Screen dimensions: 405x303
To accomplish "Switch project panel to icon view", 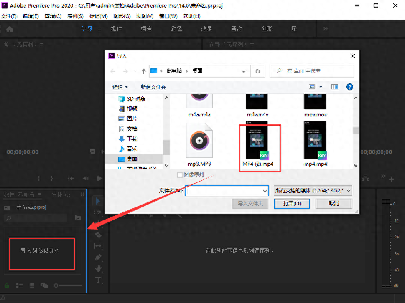I will pos(32,285).
